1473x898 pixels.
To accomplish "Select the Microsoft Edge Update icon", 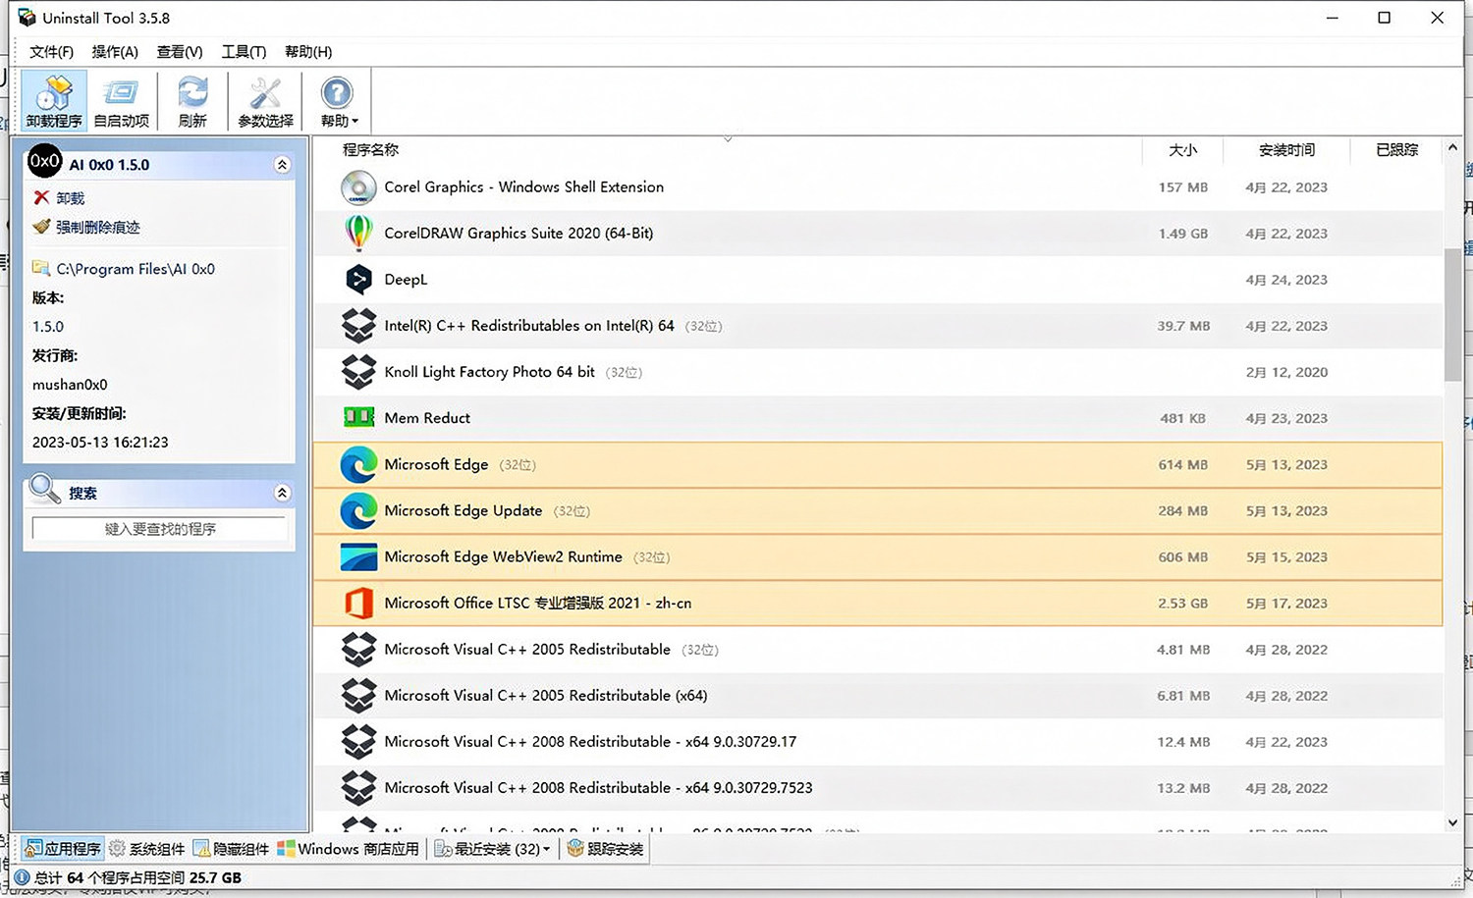I will [x=358, y=510].
